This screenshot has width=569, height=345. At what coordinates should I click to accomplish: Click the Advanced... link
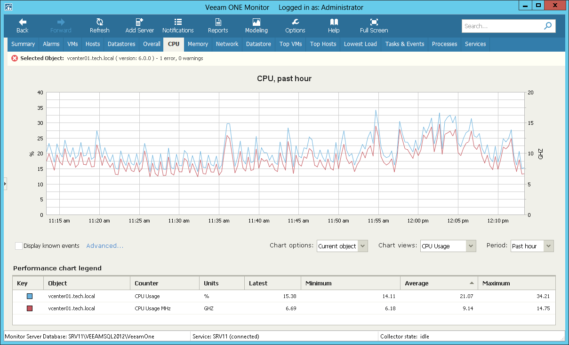pyautogui.click(x=105, y=246)
